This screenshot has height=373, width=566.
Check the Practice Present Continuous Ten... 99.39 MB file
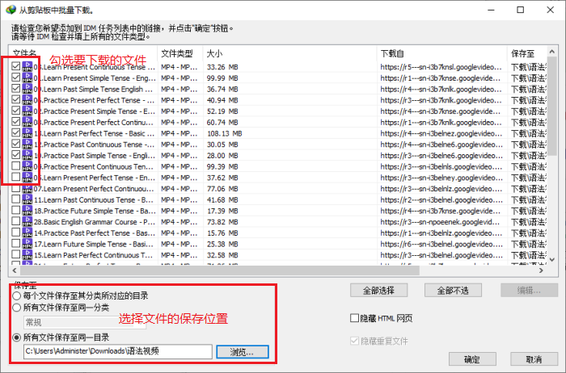coord(15,166)
